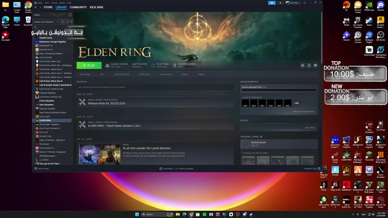Show hidden system tray icons chevron
Viewport: 388px width, 218px height.
(353, 214)
